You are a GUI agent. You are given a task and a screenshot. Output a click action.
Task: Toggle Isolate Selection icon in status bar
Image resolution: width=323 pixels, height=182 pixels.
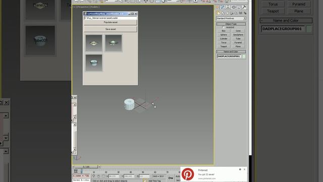click(94, 176)
